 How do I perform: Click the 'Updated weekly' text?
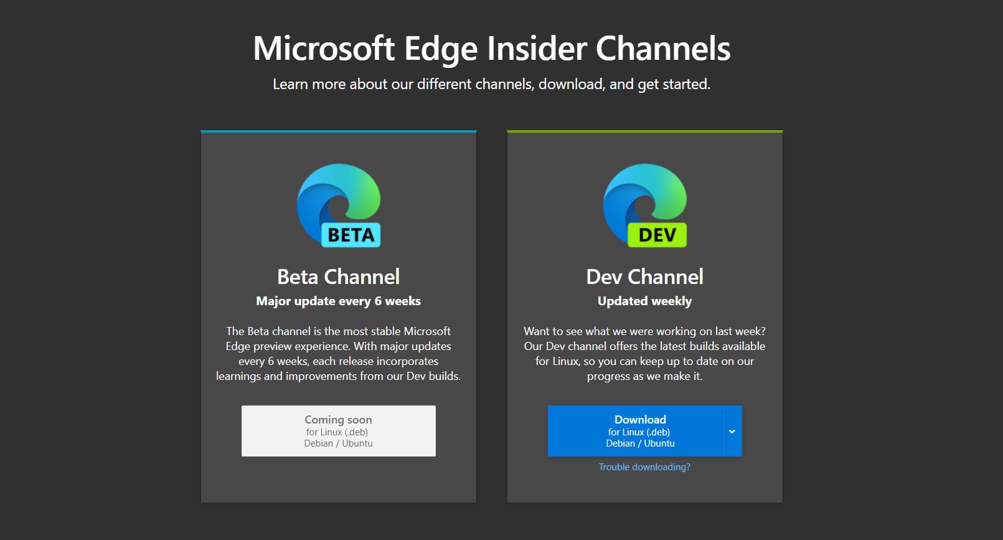(x=645, y=301)
